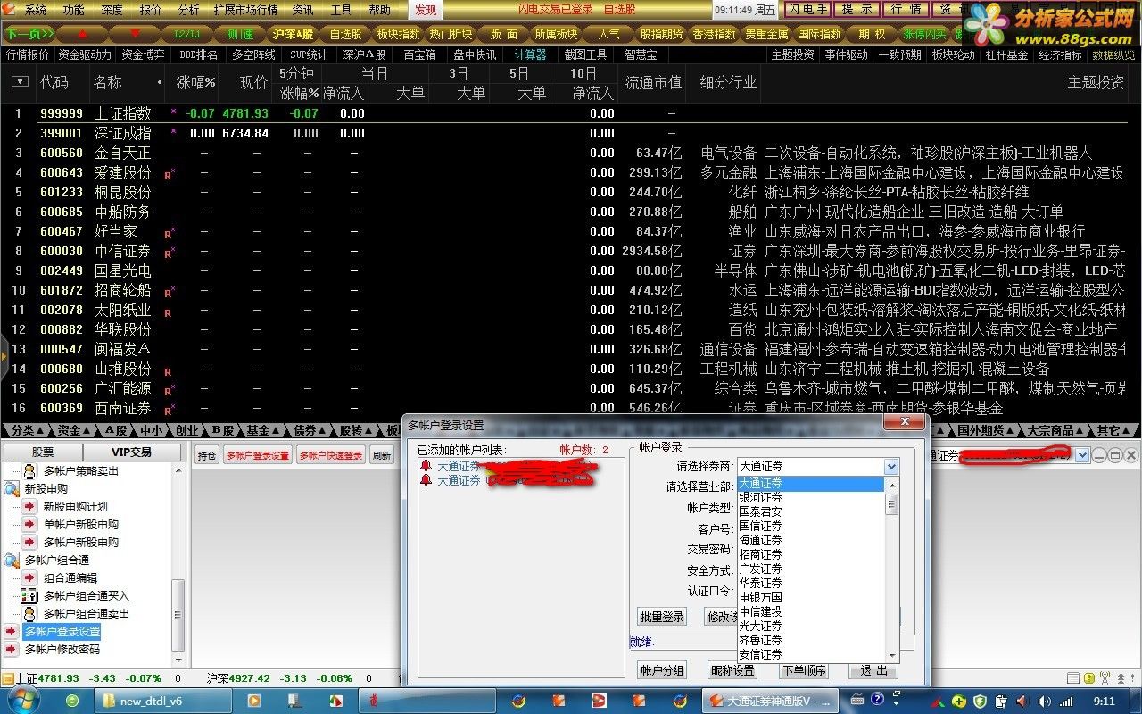The height and width of the screenshot is (714, 1142).
Task: Click the 帐户分组 button
Action: point(662,670)
